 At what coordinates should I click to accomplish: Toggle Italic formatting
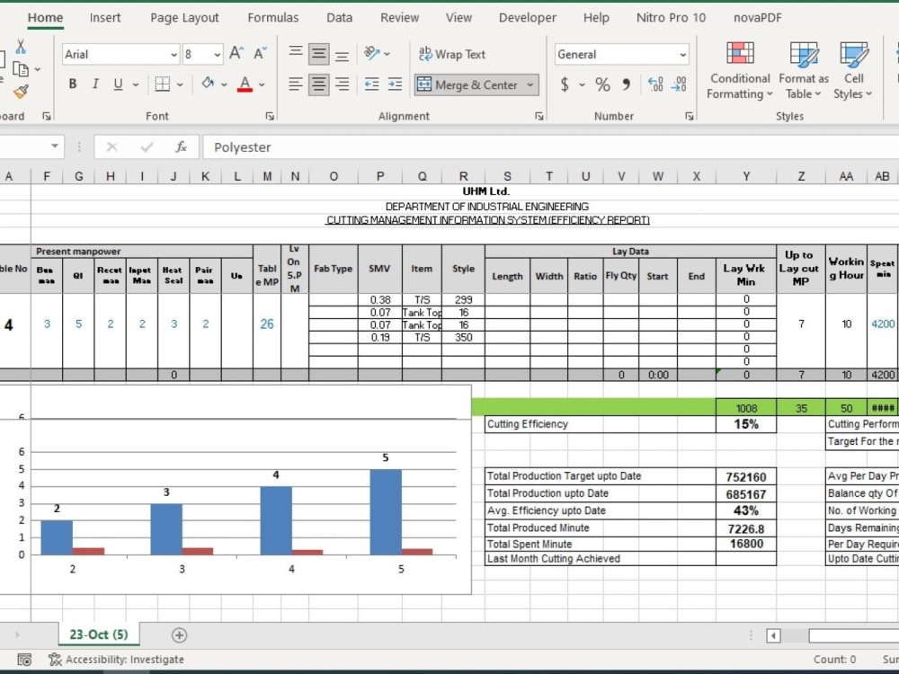(95, 84)
